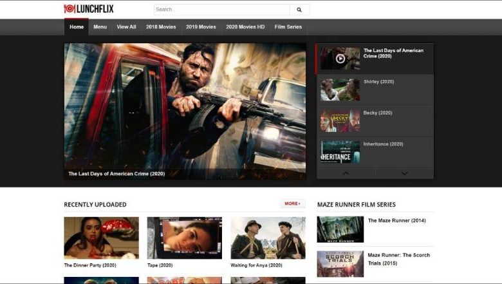Screen dimensions: 502x284
Task: Go to 2019 Movies
Action: click(201, 27)
